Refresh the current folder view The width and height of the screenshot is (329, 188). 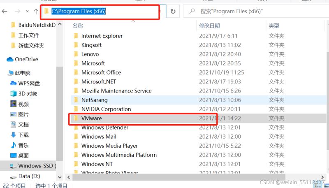coord(173,12)
